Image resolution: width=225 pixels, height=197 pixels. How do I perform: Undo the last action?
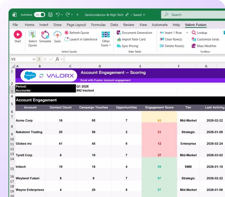(x=58, y=15)
